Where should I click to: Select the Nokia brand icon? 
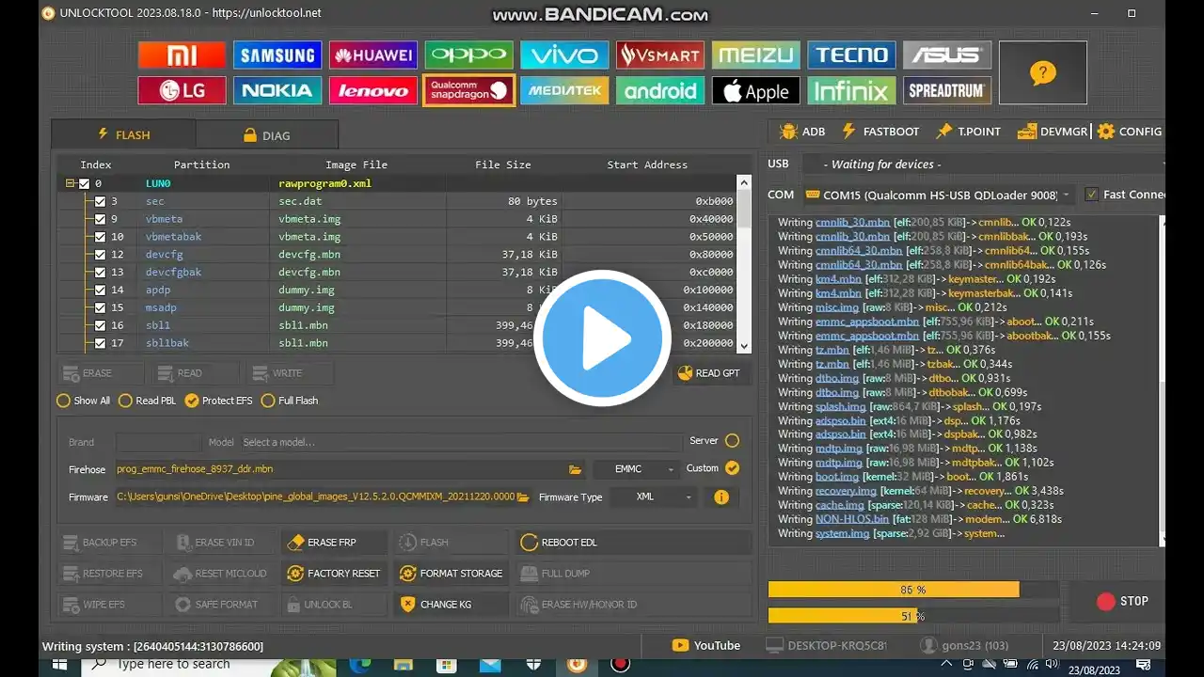pyautogui.click(x=277, y=90)
